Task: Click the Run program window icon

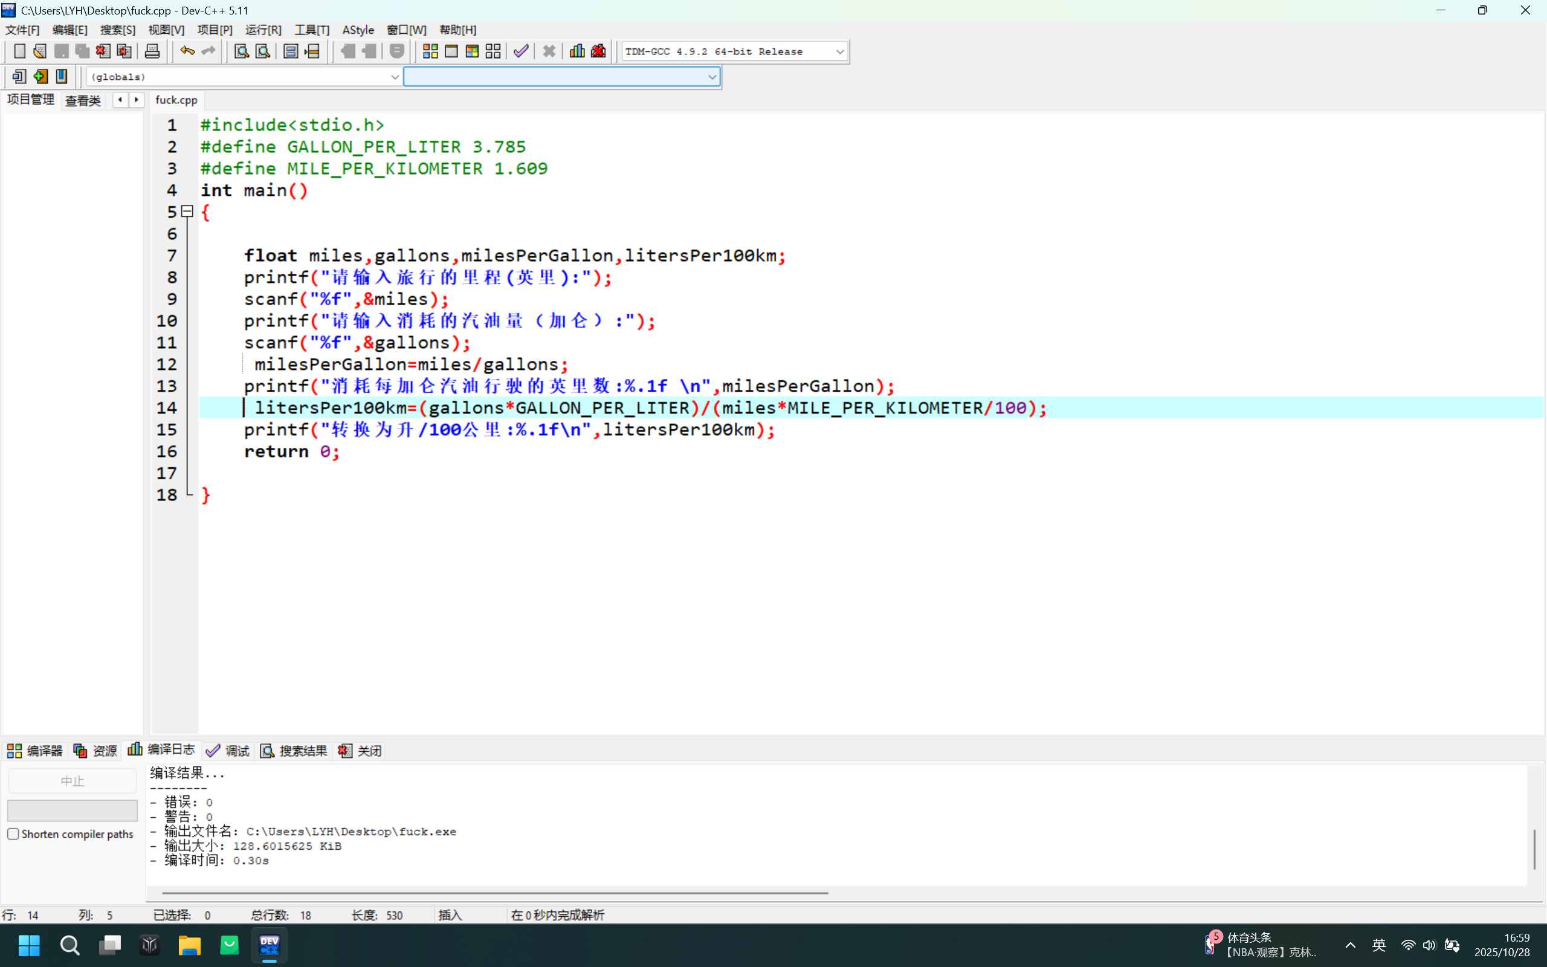Action: 451,51
